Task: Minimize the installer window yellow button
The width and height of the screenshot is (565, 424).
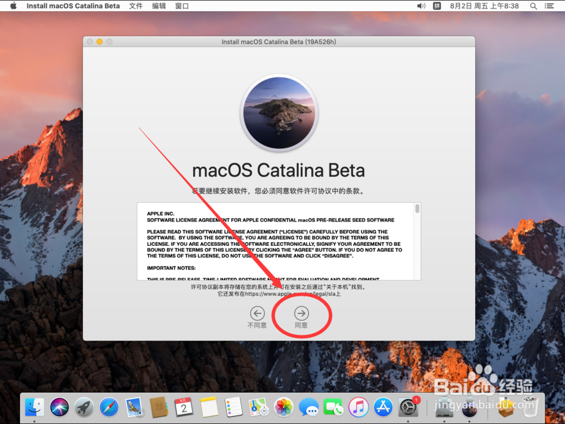Action: coord(99,42)
